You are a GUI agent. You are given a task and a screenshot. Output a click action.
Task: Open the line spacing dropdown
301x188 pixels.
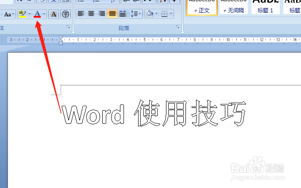(x=136, y=14)
